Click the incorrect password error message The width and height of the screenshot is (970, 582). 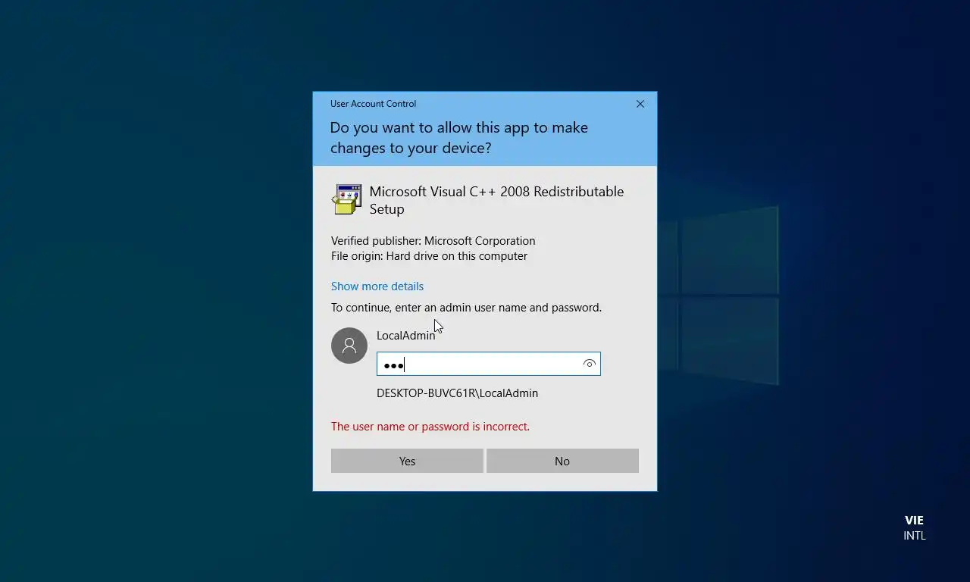pos(430,427)
